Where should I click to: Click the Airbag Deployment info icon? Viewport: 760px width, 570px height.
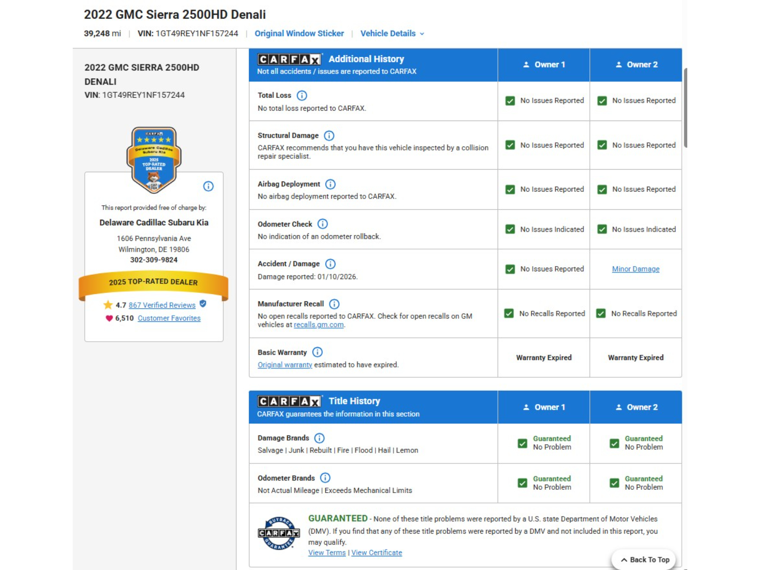[330, 184]
